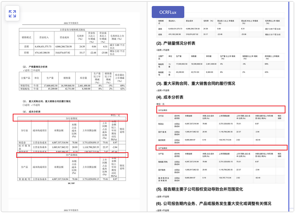Click '316,874,637.92' in the OCRFlux output table

192,34
